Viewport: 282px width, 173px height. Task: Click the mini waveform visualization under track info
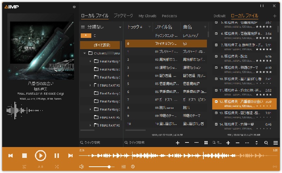coord(25,110)
